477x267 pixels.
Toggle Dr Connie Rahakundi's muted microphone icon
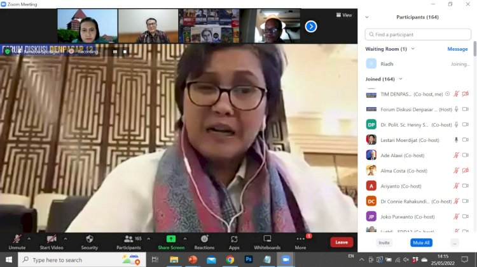click(456, 201)
